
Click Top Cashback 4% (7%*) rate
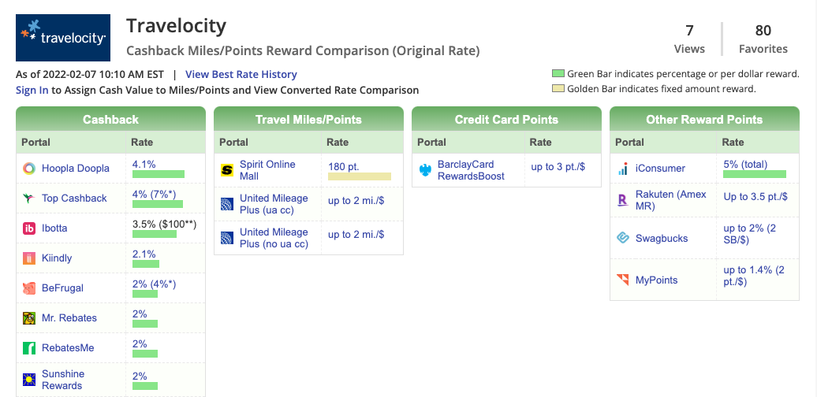155,194
